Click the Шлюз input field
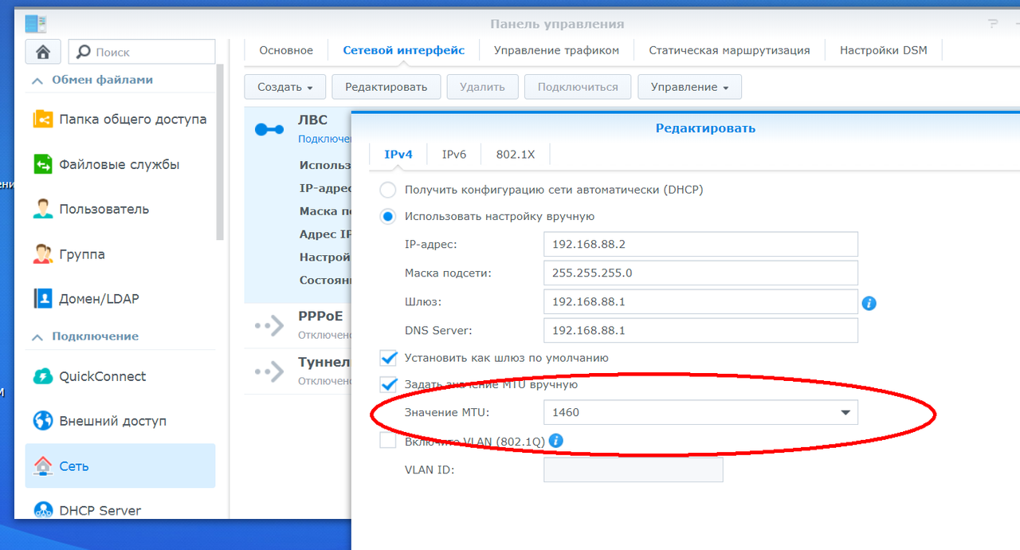The image size is (1020, 550). pos(700,301)
